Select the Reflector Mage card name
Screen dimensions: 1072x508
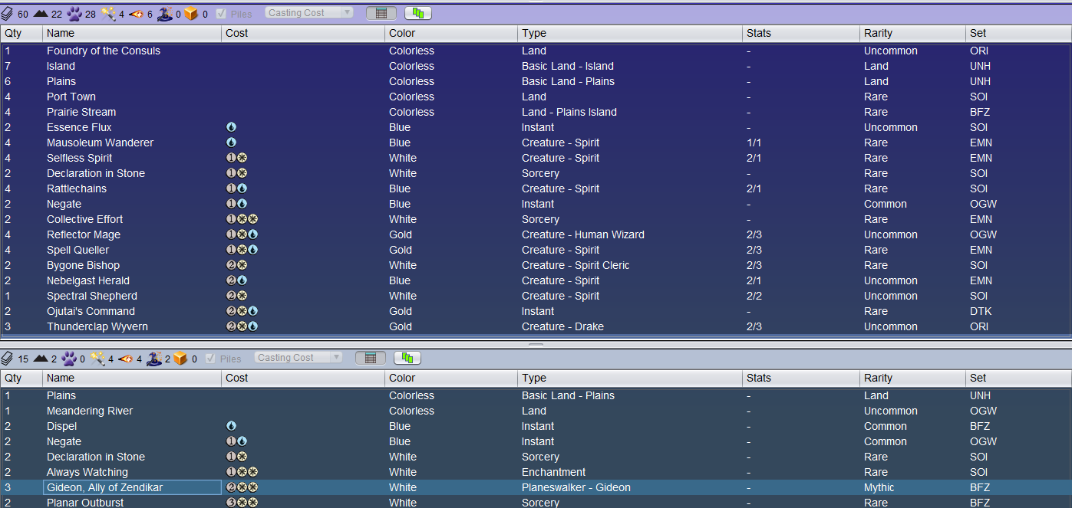84,234
